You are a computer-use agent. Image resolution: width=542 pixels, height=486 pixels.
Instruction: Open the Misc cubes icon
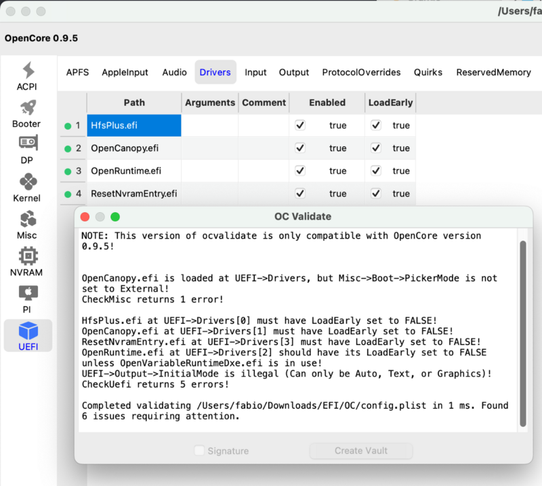[28, 219]
